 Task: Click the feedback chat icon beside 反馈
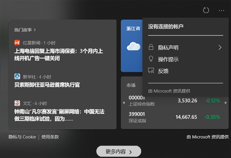pos(151,71)
